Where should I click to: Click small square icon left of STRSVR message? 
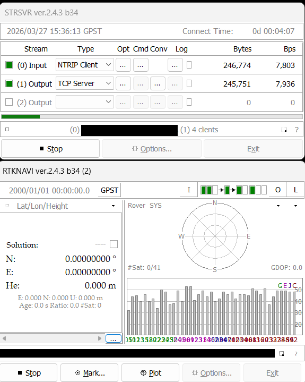pyautogui.click(x=7, y=129)
